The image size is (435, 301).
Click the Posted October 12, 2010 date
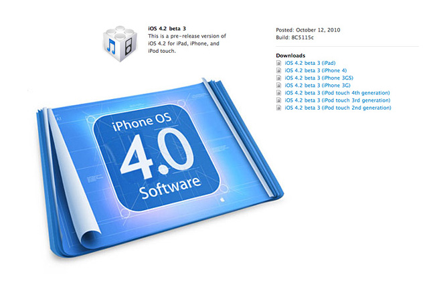click(x=309, y=29)
